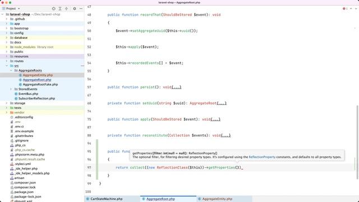Open package.json file
This screenshot has height=202, width=359.
coord(24,192)
